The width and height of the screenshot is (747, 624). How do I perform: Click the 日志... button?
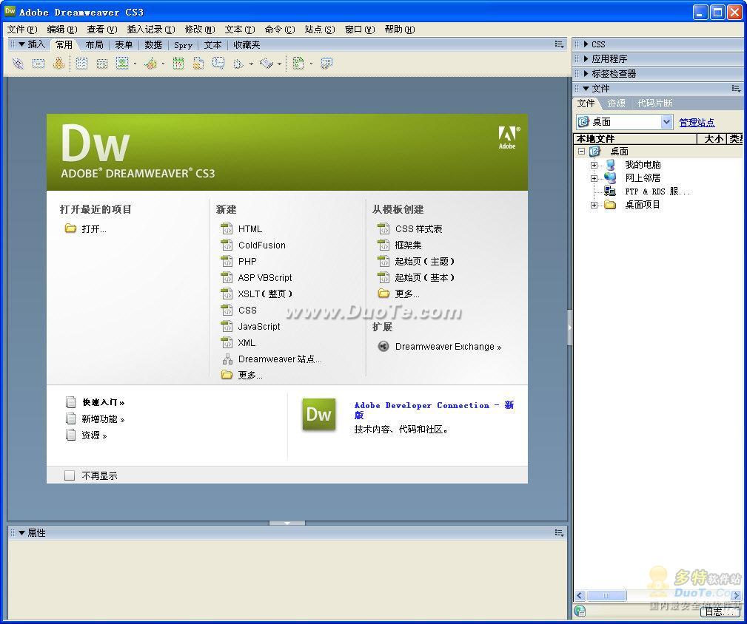720,611
